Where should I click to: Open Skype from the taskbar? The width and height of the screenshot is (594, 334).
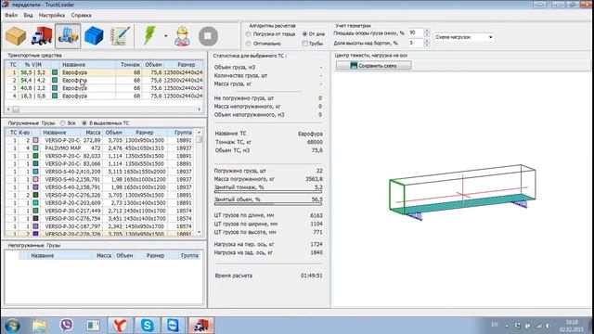(147, 326)
